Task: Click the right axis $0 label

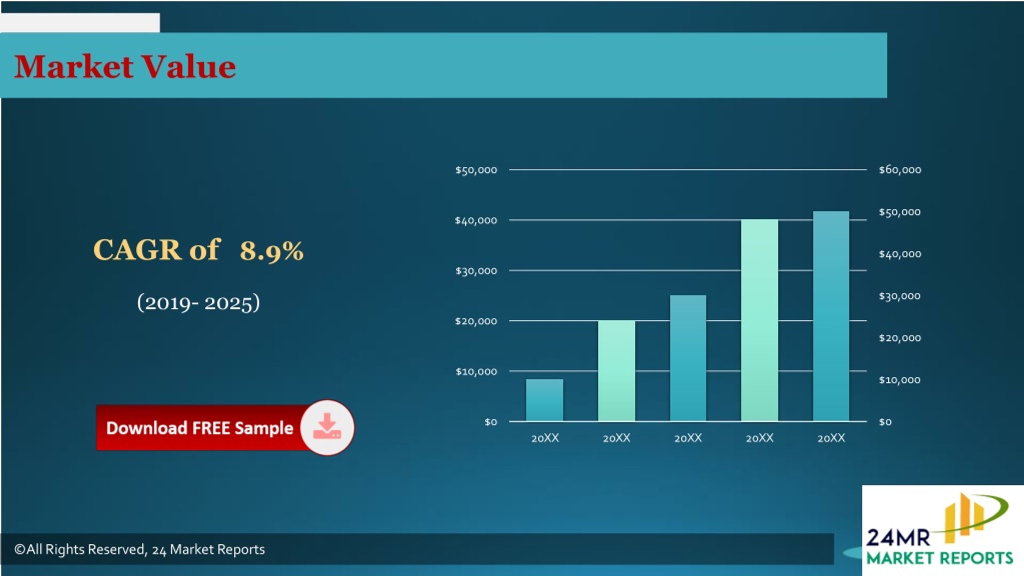Action: [885, 422]
